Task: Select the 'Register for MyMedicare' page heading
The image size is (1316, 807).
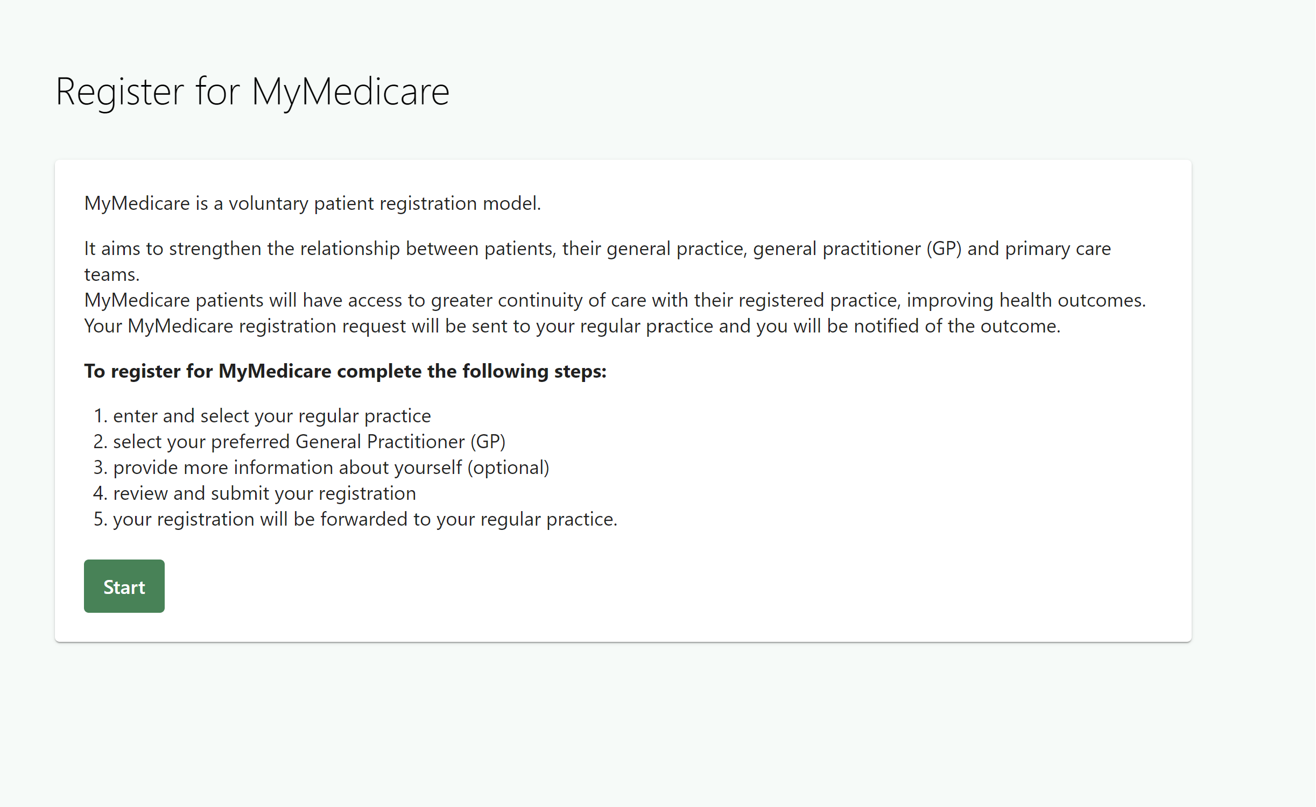Action: tap(252, 92)
